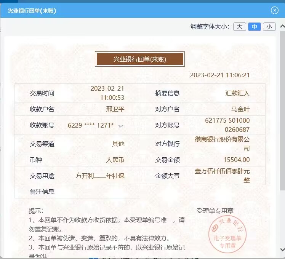This screenshot has width=285, height=259.
Task: Click the receipt timestamp 2023-02-21 11:06:21
Action: click(220, 75)
